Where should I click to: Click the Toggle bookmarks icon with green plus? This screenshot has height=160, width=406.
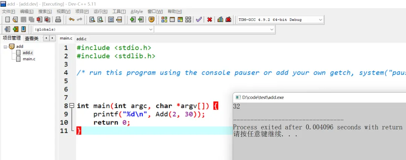(15, 29)
